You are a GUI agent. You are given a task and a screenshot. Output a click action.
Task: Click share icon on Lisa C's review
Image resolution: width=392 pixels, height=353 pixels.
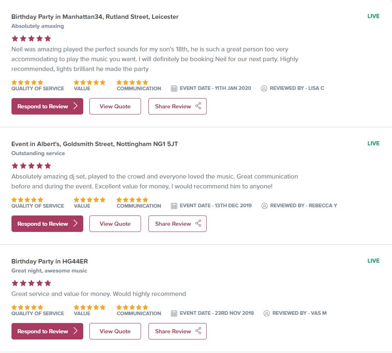click(x=198, y=106)
